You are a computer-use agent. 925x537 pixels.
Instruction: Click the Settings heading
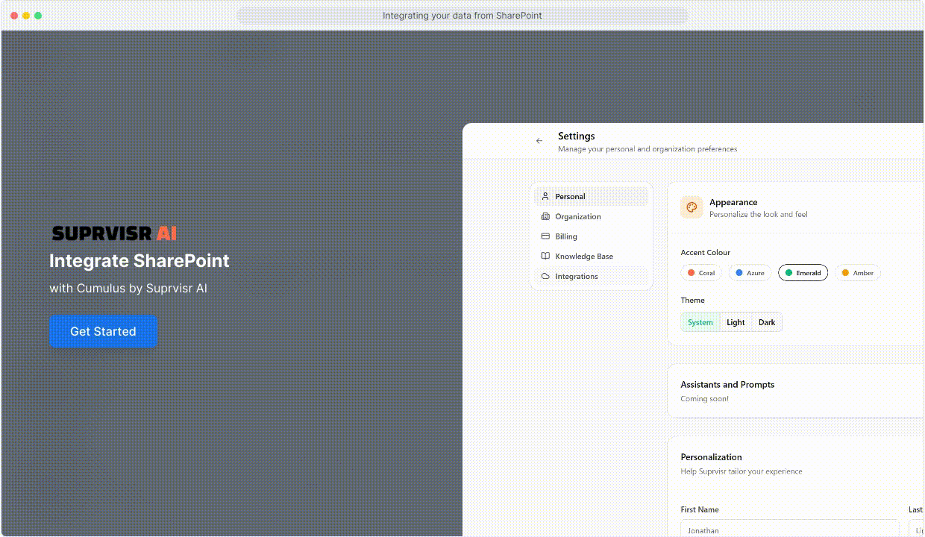point(576,136)
